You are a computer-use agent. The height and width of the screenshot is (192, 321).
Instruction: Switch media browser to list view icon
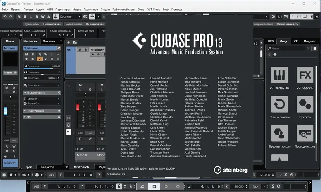tap(314, 49)
